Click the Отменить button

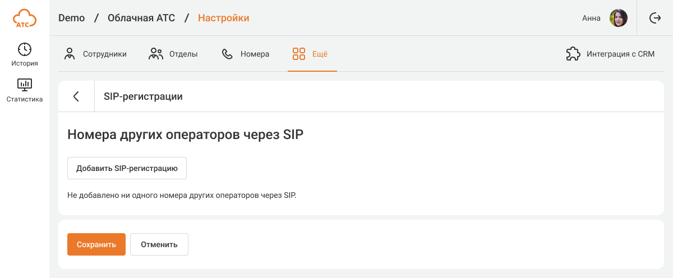pos(159,244)
